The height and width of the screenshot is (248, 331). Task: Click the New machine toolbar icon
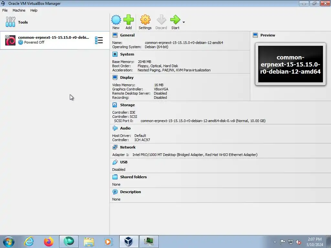click(x=116, y=20)
